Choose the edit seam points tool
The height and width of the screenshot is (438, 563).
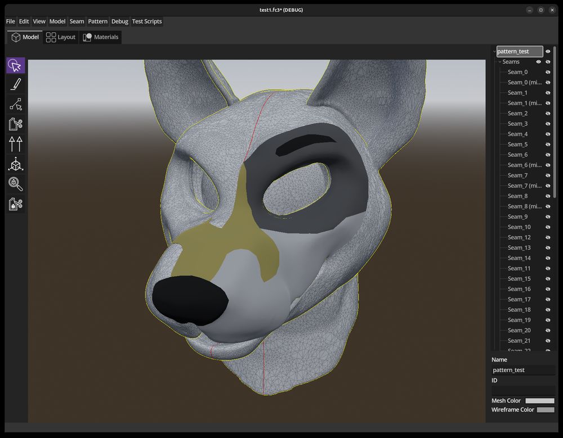tap(15, 105)
